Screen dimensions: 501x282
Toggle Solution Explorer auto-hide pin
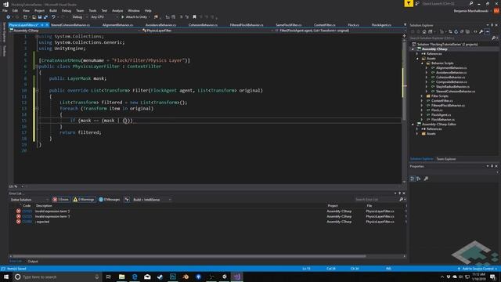[x=492, y=25]
